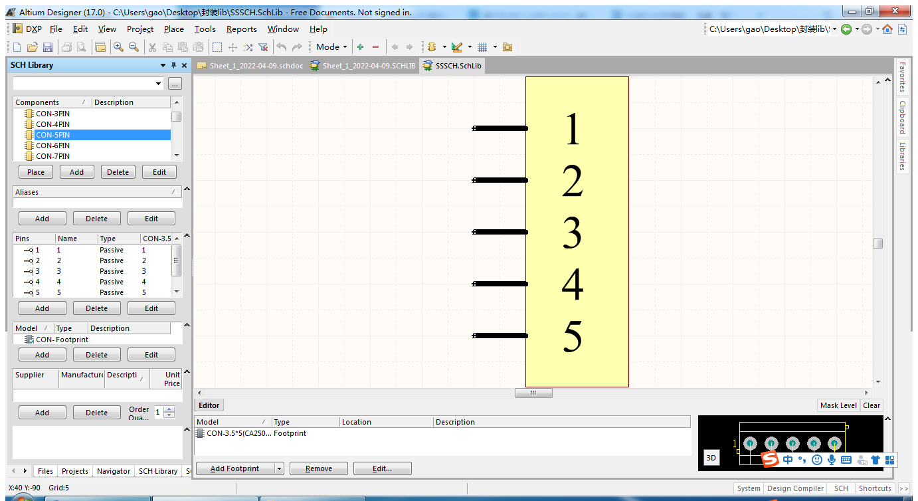The image size is (918, 501).
Task: Select CON-6PIN in the components list
Action: [53, 146]
